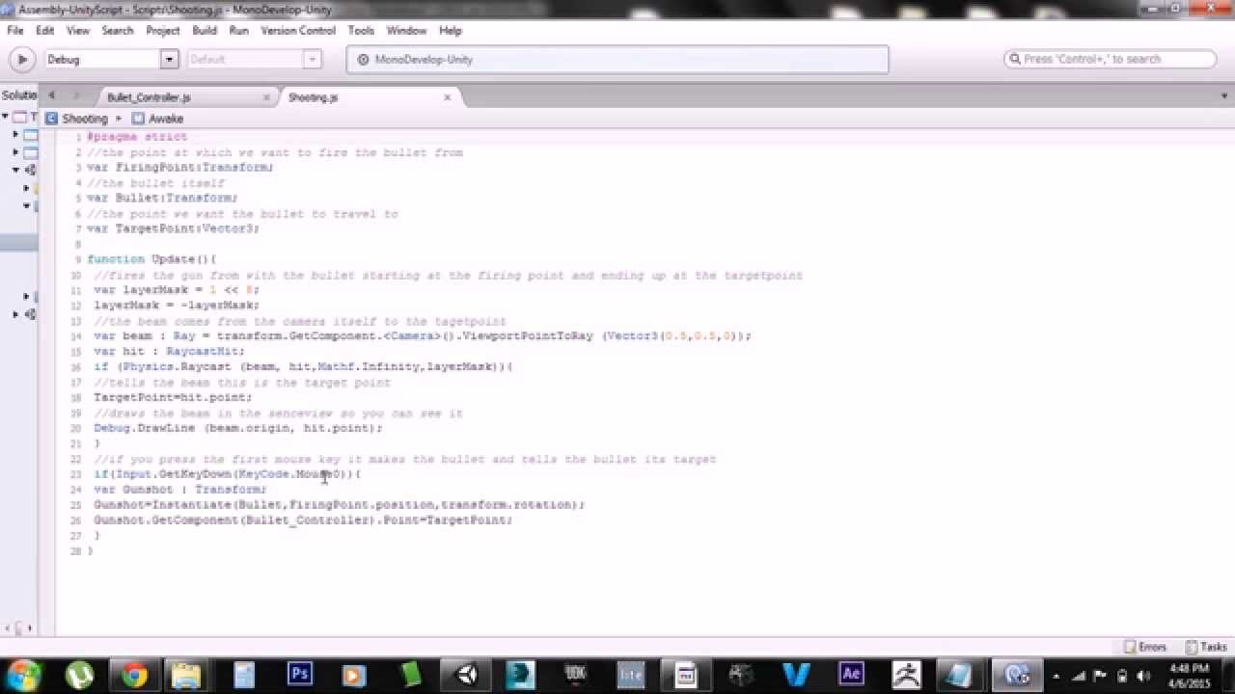The height and width of the screenshot is (694, 1235).
Task: Open the volume control in system tray
Action: (x=1143, y=676)
